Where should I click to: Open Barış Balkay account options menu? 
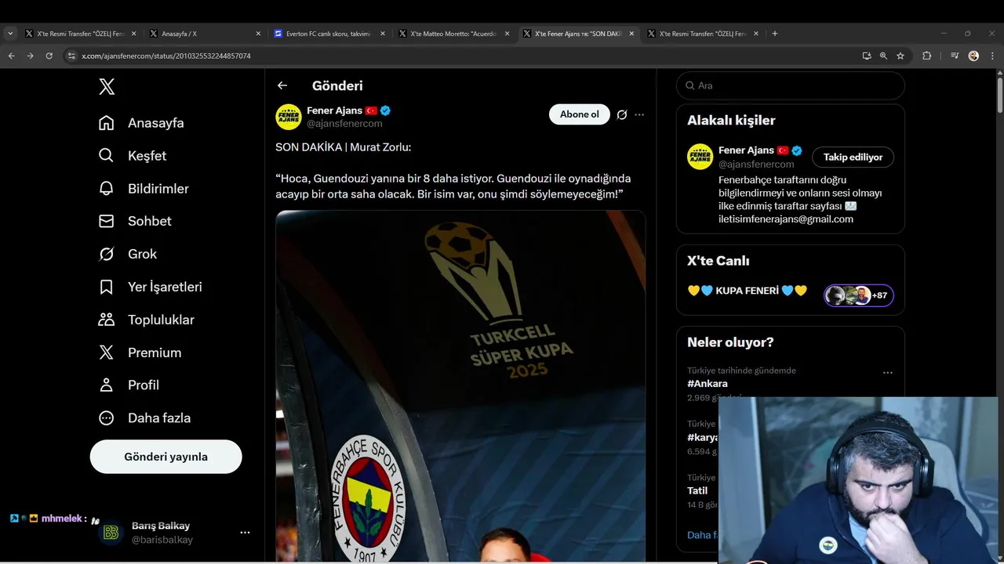coord(245,533)
